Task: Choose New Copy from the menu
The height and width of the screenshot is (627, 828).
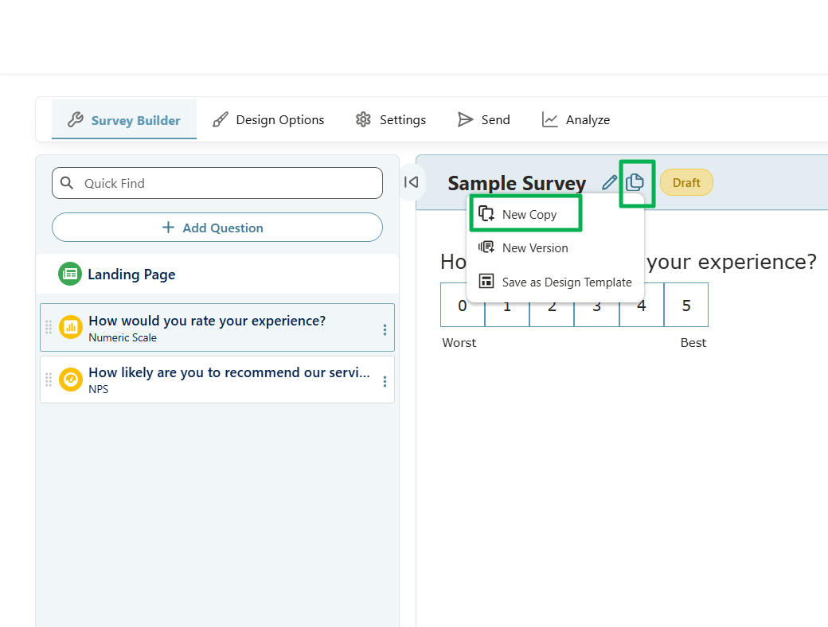Action: [526, 214]
